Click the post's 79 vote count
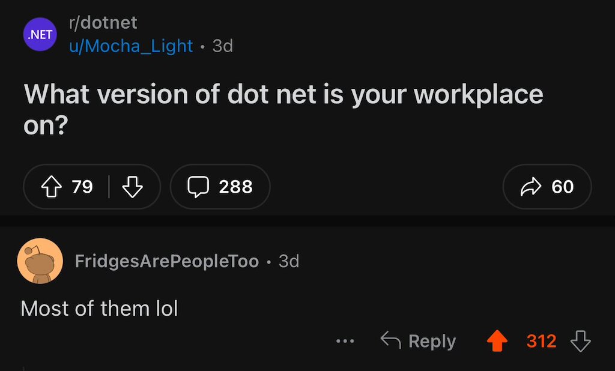This screenshot has height=371, width=615. [82, 187]
